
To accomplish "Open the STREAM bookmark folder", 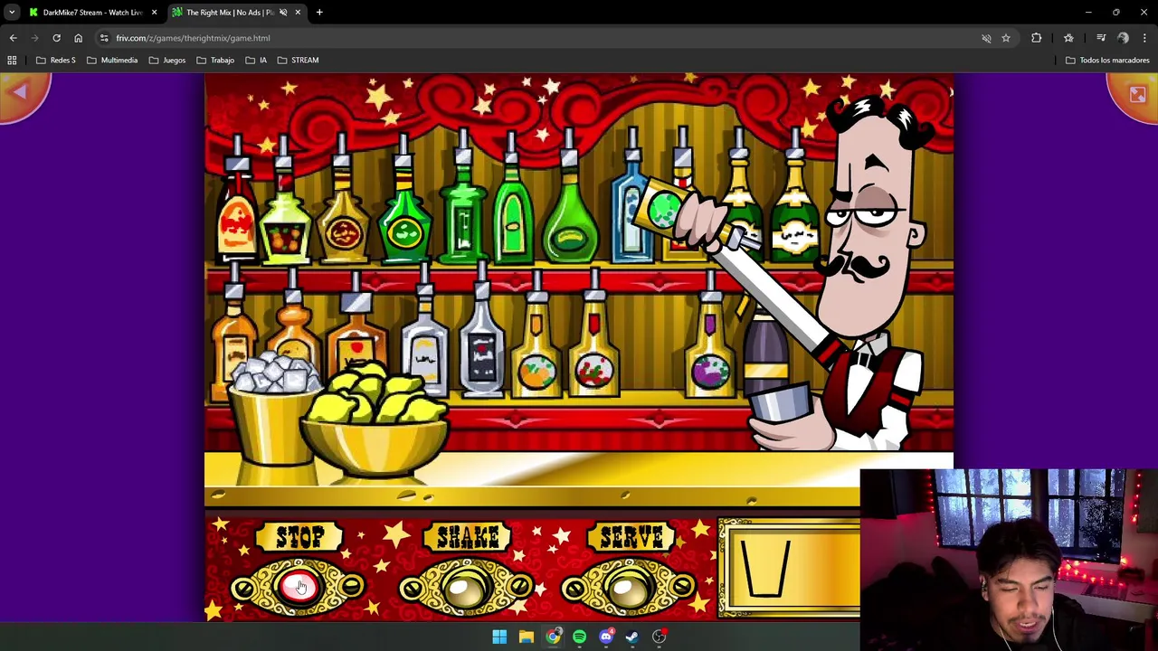I will click(x=299, y=60).
